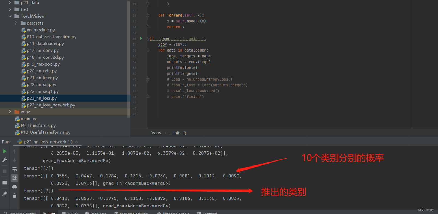Open the Version Control tool window tab
Image resolution: width=438 pixels, height=214 pixels.
[x=20, y=213]
